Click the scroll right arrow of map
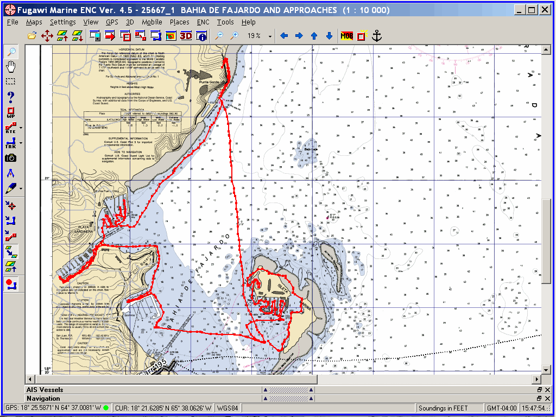556x417 pixels. [x=538, y=379]
